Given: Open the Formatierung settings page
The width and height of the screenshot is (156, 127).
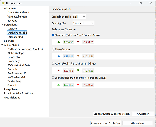Looking at the screenshot, I should [x=15, y=37].
